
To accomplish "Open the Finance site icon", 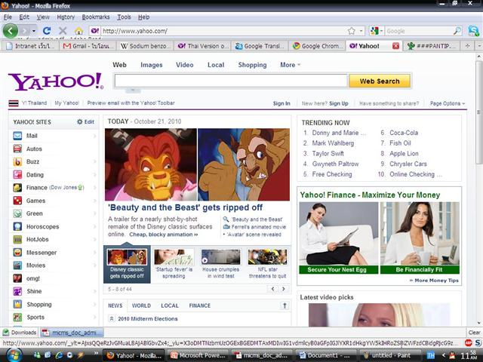I will [x=17, y=188].
